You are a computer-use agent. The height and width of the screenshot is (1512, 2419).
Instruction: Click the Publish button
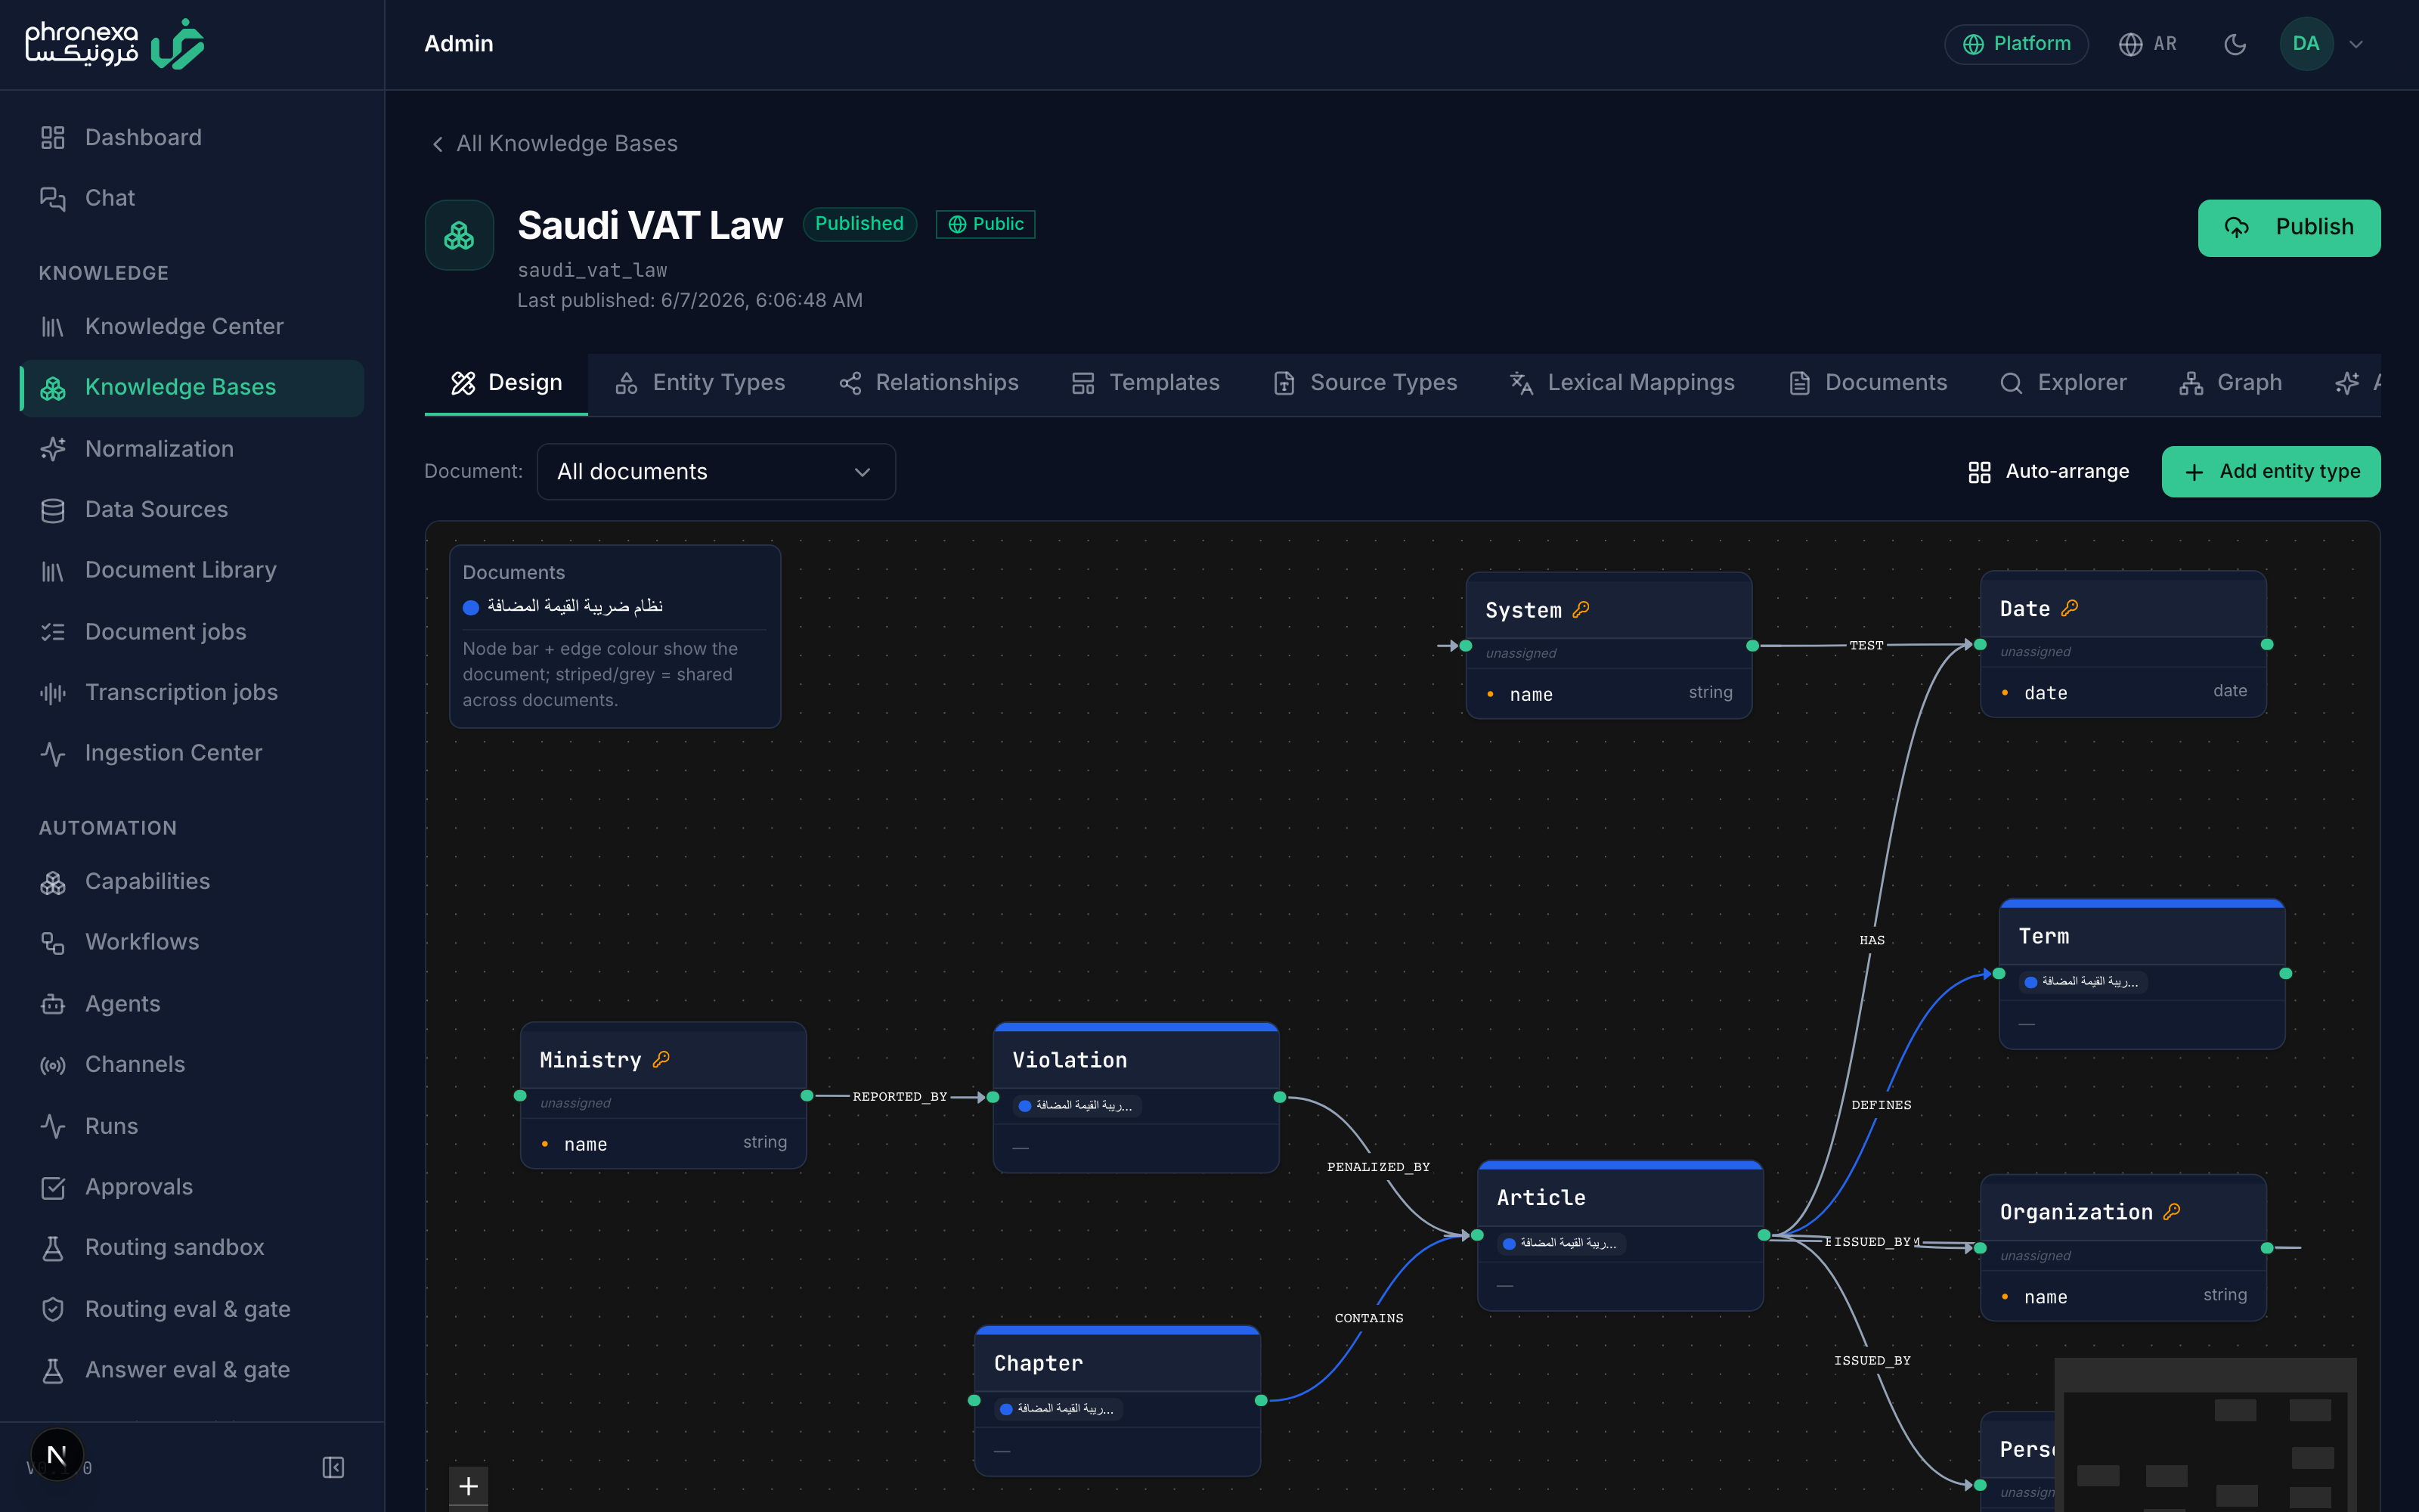point(2289,228)
